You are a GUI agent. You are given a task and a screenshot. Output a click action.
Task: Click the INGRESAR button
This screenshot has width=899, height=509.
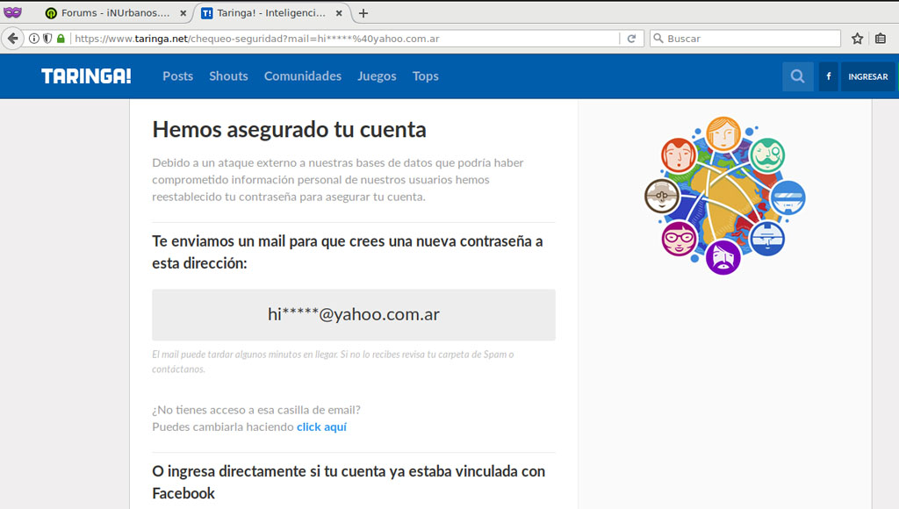click(x=867, y=76)
